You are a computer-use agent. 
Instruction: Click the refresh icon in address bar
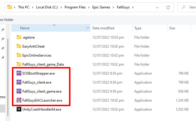tap(168, 8)
